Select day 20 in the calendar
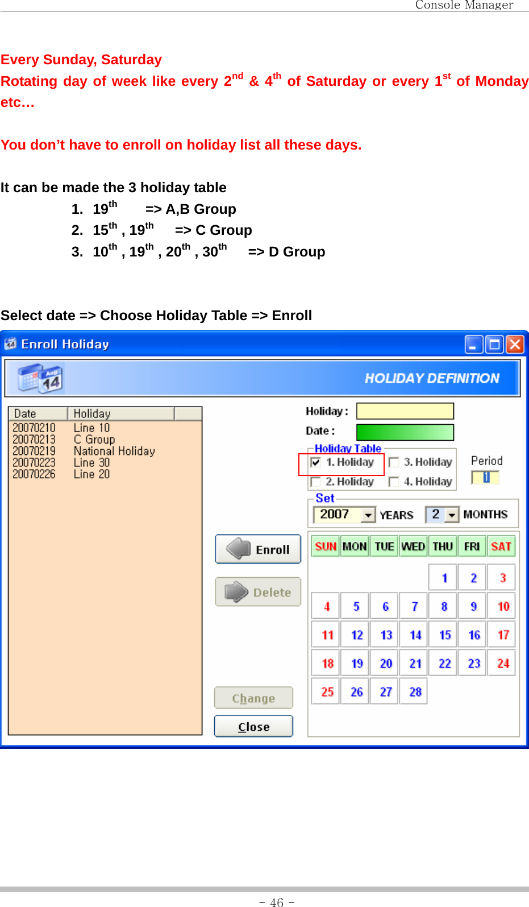 pos(385,662)
